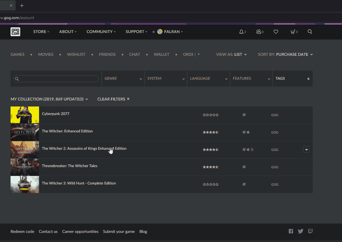Open the Redeem code link
The height and width of the screenshot is (242, 342).
point(22,231)
